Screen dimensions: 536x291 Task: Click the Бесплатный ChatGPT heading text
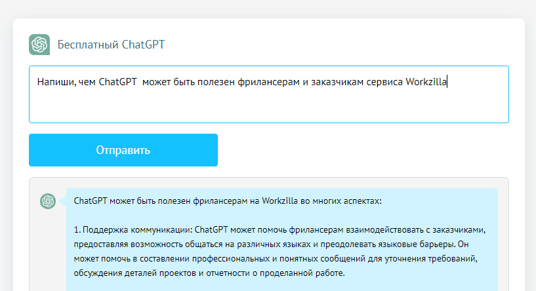[111, 45]
